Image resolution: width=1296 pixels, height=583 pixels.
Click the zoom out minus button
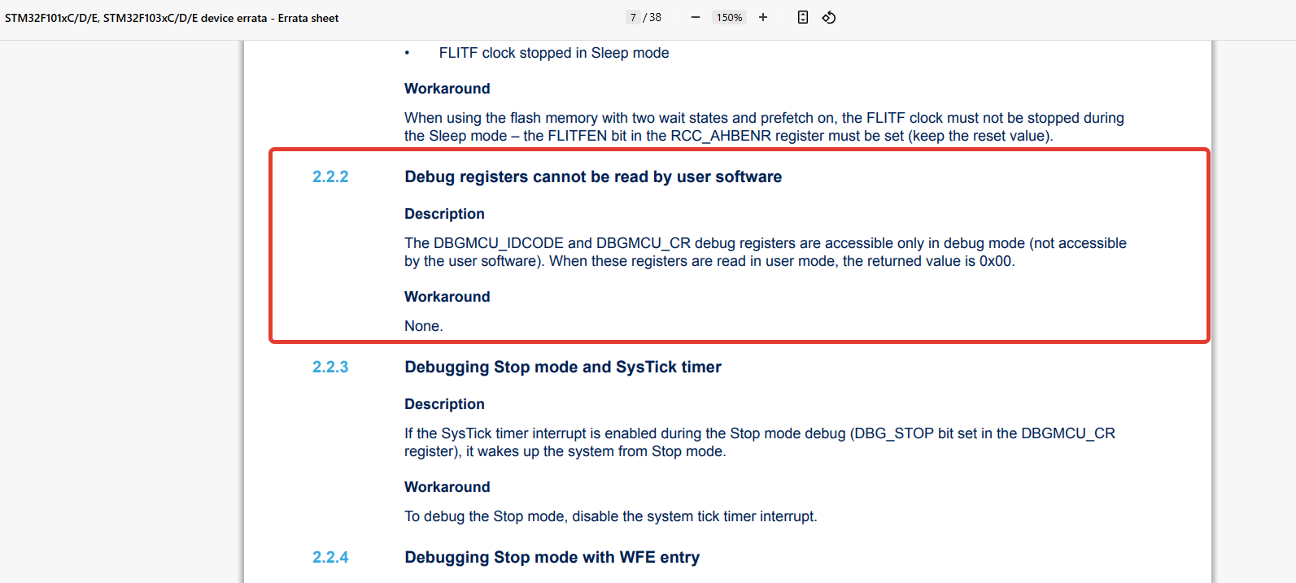pyautogui.click(x=695, y=17)
